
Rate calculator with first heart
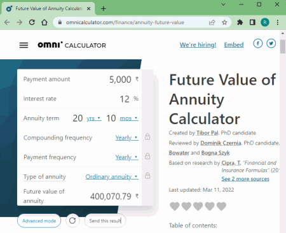pyautogui.click(x=175, y=206)
